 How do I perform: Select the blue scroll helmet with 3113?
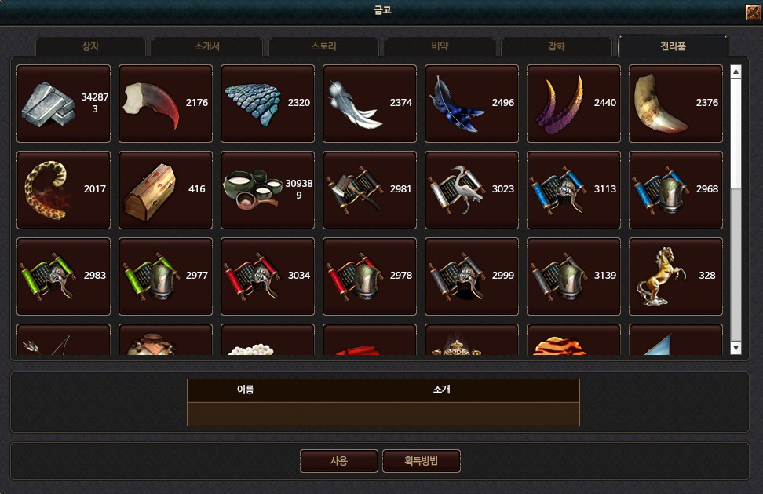574,190
